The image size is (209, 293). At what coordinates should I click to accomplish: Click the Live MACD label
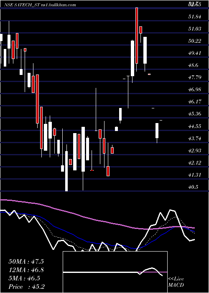[176, 282]
